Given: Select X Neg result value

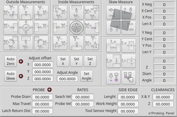Looking at the screenshot, I should 164,4.
